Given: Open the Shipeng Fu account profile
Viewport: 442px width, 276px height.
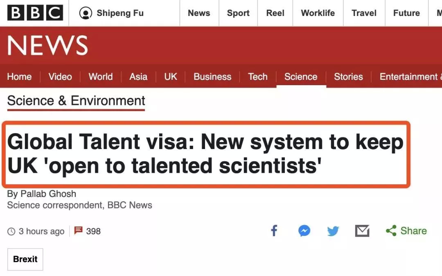Looking at the screenshot, I should (x=111, y=13).
